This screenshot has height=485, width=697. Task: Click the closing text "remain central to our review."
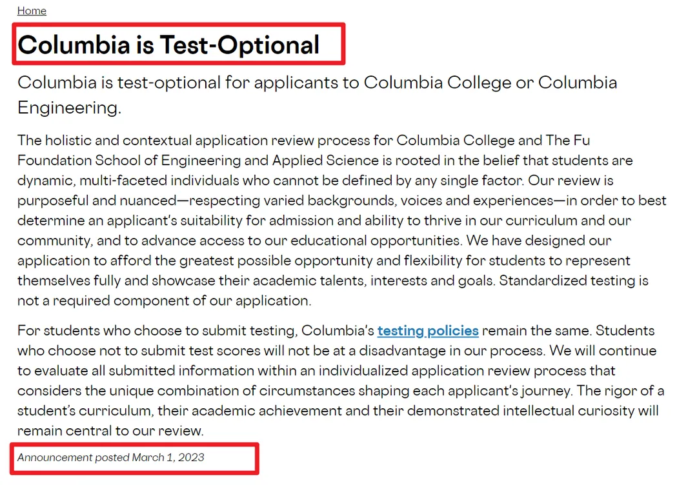pos(110,431)
